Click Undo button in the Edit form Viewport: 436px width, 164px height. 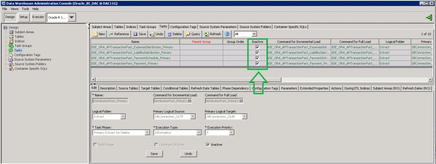pyautogui.click(x=189, y=153)
